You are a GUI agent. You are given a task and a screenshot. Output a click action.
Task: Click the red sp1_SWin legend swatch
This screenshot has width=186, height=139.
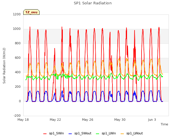pos(45,134)
